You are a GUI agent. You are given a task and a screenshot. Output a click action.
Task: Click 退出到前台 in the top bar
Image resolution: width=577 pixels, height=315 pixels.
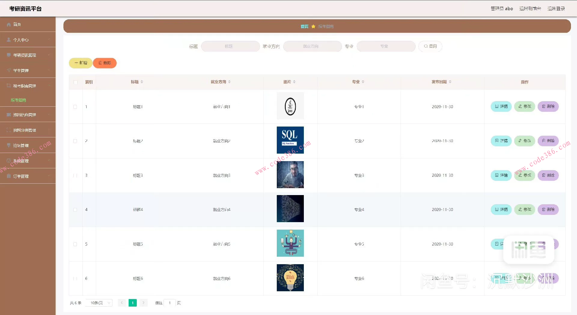click(530, 8)
